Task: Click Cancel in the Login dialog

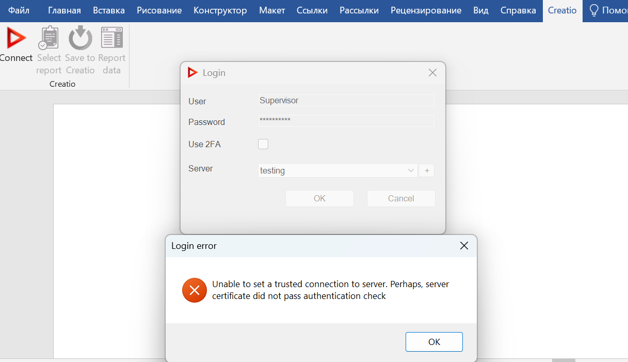Action: pyautogui.click(x=401, y=198)
